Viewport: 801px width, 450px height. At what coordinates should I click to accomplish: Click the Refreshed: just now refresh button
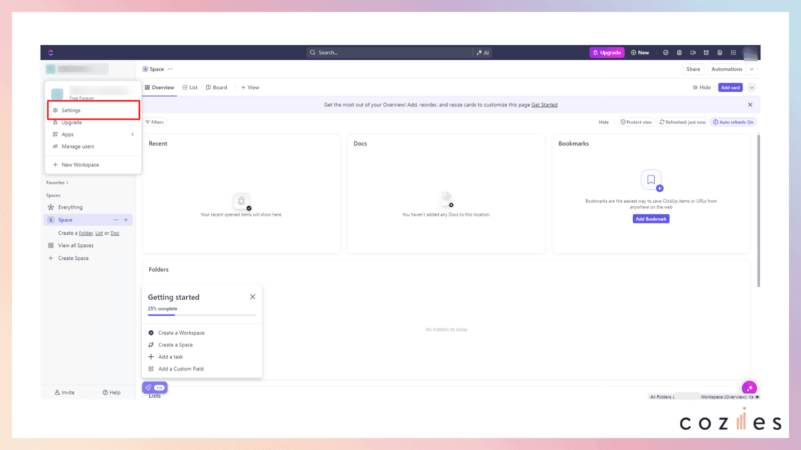pyautogui.click(x=683, y=122)
